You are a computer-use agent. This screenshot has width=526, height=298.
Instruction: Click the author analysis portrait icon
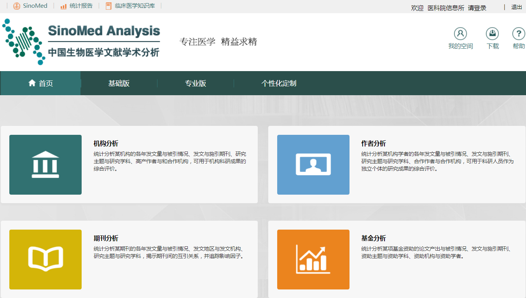coord(313,164)
